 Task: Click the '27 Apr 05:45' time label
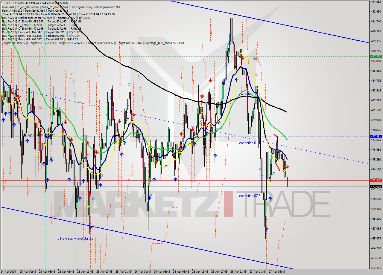277,272
